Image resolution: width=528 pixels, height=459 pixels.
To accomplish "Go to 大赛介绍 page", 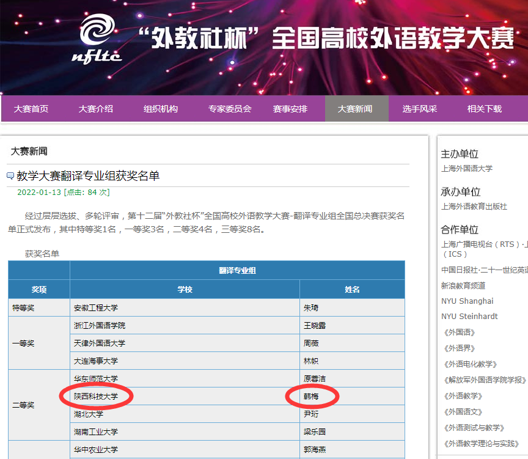I will (x=96, y=109).
